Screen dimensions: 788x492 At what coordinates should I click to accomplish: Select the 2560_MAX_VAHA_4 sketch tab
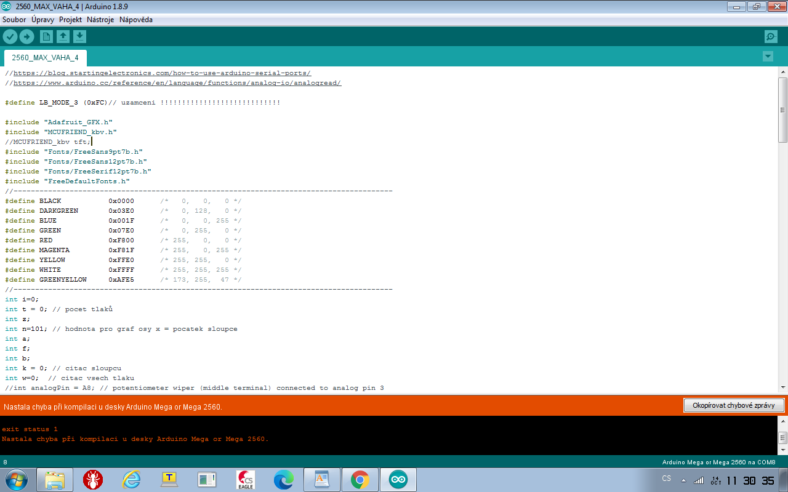(x=45, y=58)
